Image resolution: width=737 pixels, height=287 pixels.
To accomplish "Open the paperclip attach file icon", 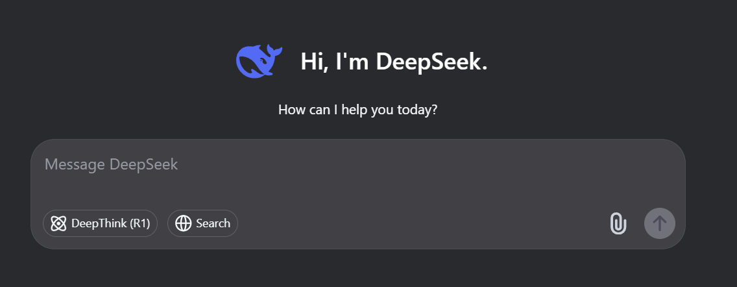I will (x=618, y=223).
